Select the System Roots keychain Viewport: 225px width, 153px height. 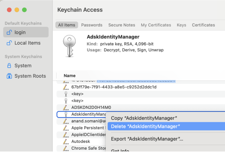tap(30, 76)
